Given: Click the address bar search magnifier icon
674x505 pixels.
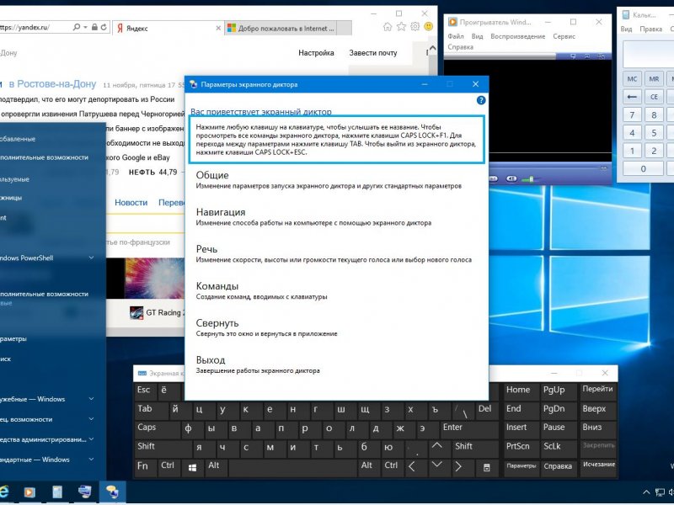Looking at the screenshot, I should pyautogui.click(x=77, y=27).
